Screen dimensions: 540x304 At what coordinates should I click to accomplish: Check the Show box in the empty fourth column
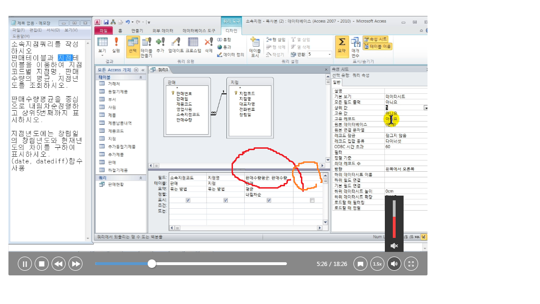point(312,200)
